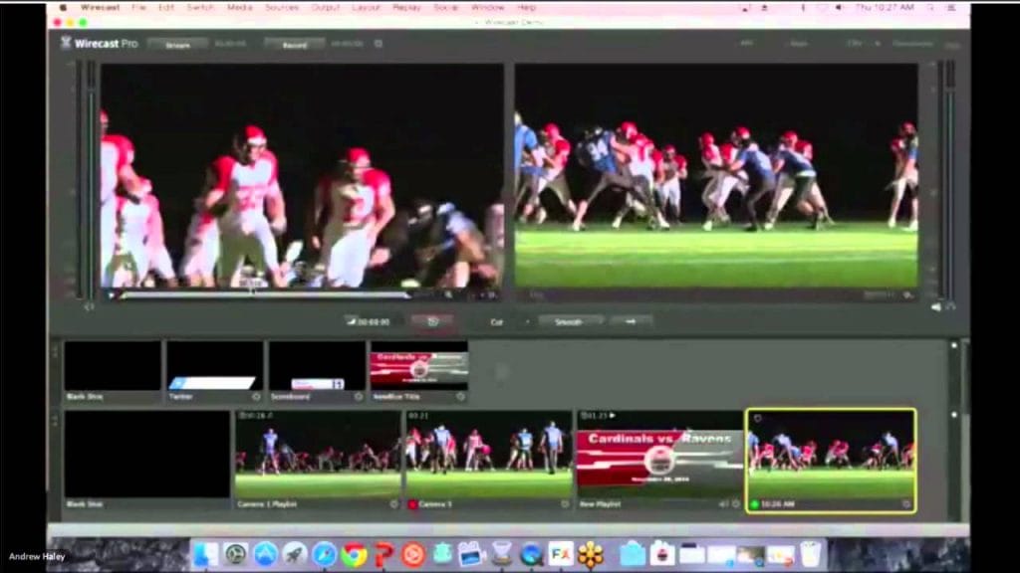Open the gear settings for the Twitter shot
The image size is (1020, 573).
pyautogui.click(x=255, y=395)
